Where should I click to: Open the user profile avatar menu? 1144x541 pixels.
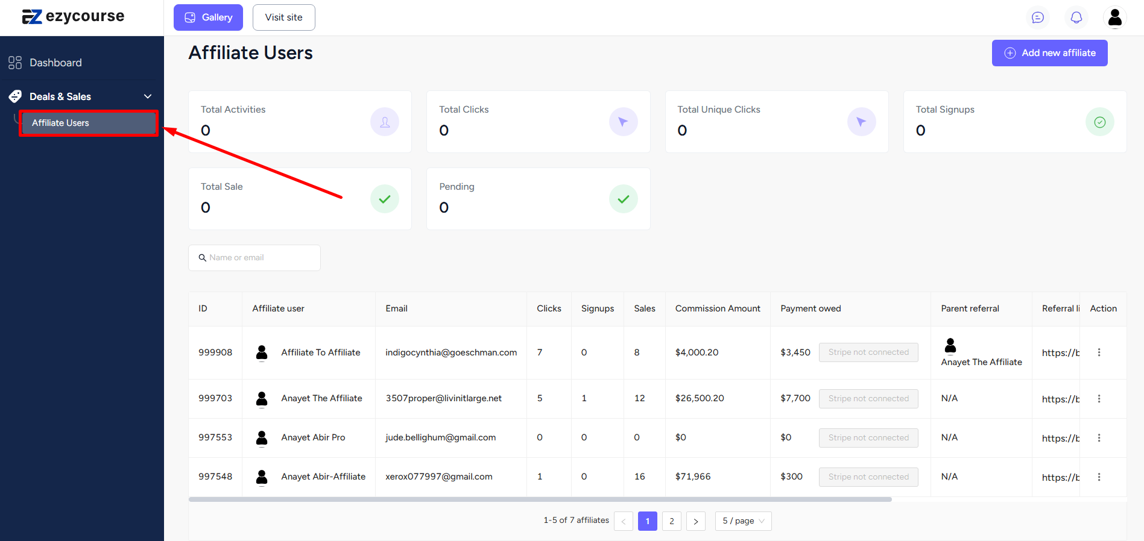click(x=1115, y=17)
